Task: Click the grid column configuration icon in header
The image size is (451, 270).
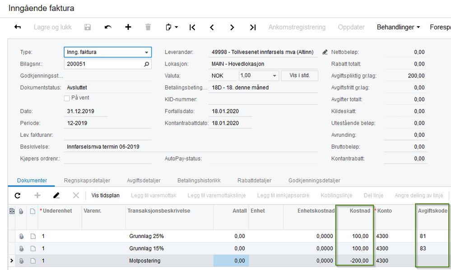Action: coord(12,211)
